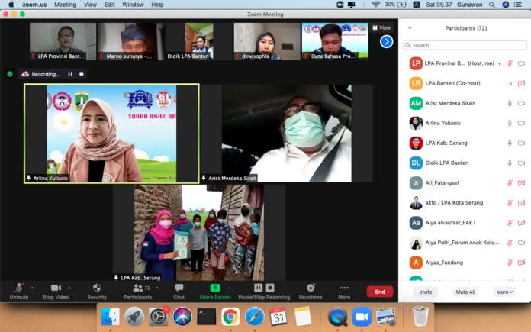Expand audio options arrow beside Unmute

(32, 288)
